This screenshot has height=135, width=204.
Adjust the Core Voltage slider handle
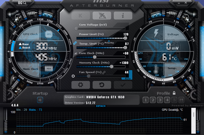[x=76, y=29]
